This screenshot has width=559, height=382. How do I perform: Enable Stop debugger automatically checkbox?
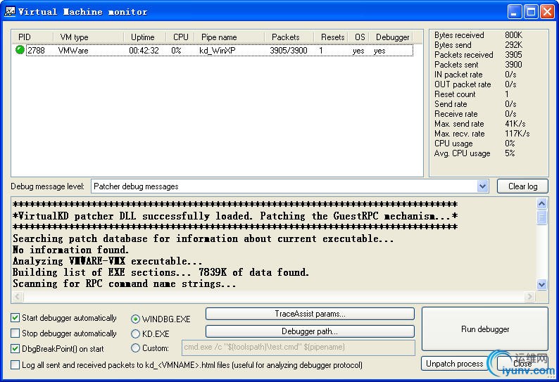point(15,333)
